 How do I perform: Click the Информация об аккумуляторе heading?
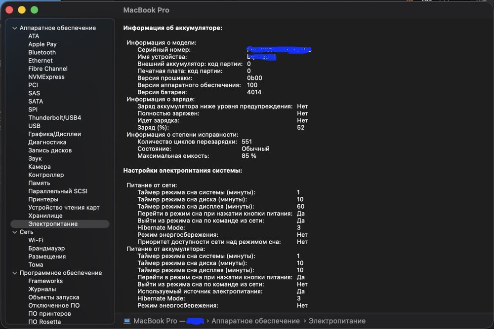pyautogui.click(x=172, y=28)
